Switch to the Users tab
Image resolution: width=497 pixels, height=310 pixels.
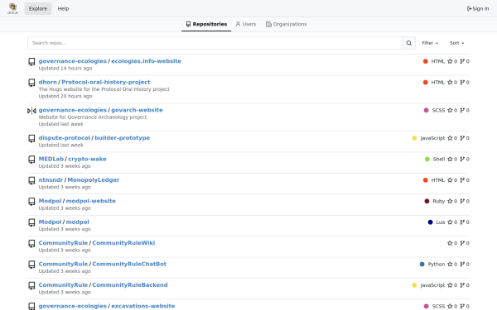coord(246,24)
